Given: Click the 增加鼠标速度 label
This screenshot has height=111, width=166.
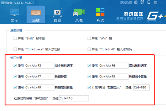Looking at the screenshot, I should pyautogui.click(x=138, y=66).
